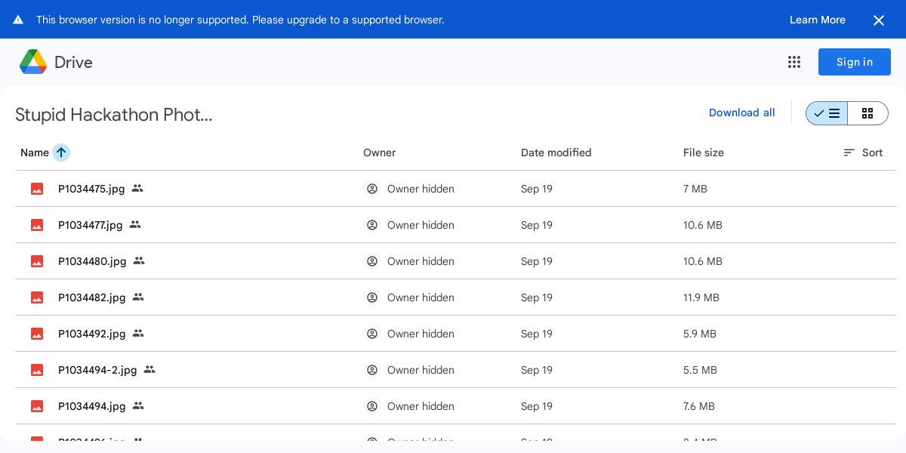This screenshot has height=453, width=906.
Task: Open the P1034482.jpg file
Action: click(x=92, y=297)
